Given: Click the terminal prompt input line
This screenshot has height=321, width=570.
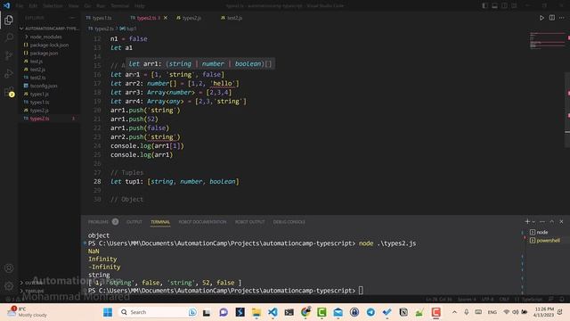Looking at the screenshot, I should click(225, 291).
